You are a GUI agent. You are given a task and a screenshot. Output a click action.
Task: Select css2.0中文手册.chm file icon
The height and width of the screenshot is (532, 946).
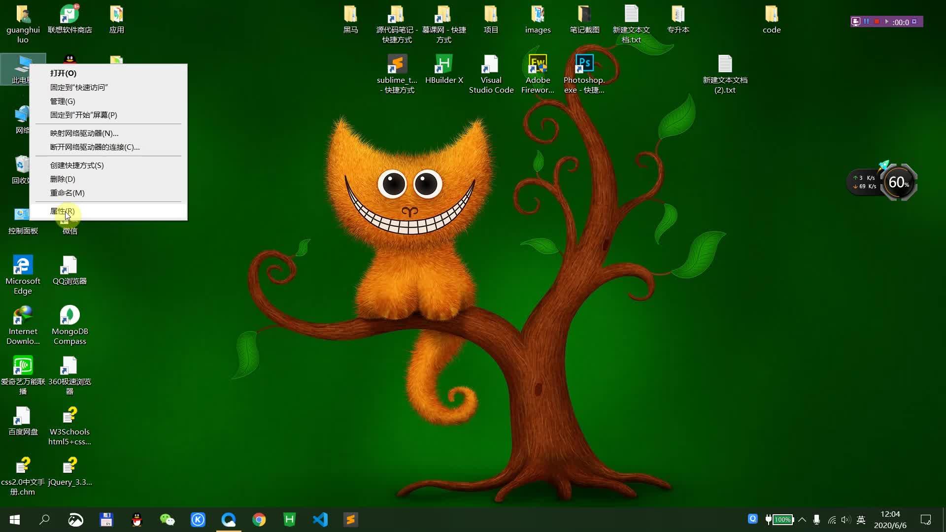pos(23,476)
